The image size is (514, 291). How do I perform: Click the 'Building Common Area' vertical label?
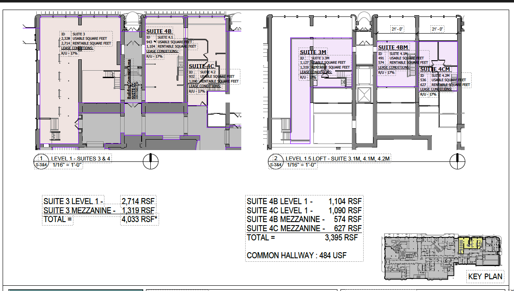pyautogui.click(x=129, y=79)
